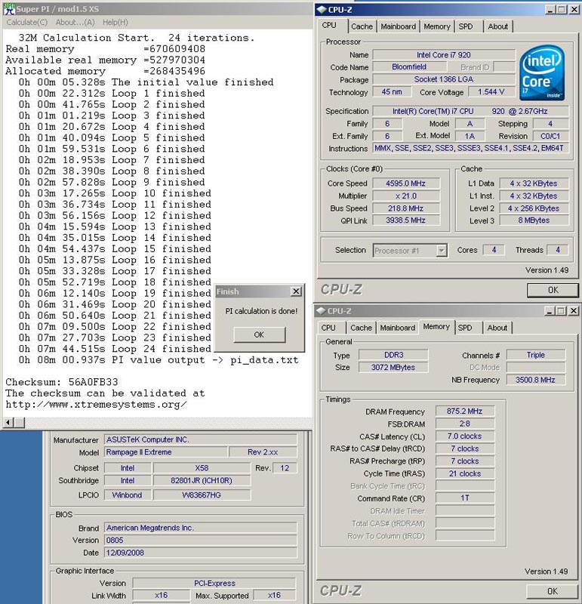Screen dimensions: 582x604
Task: Click the Instructions field listing MMX, SSE
Action: coord(470,148)
